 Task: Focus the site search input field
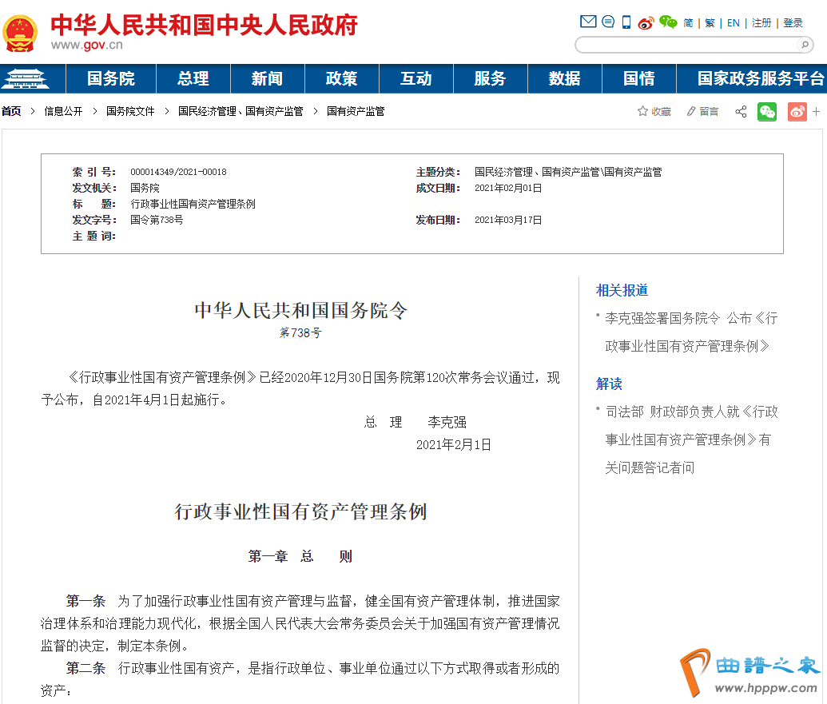[687, 45]
